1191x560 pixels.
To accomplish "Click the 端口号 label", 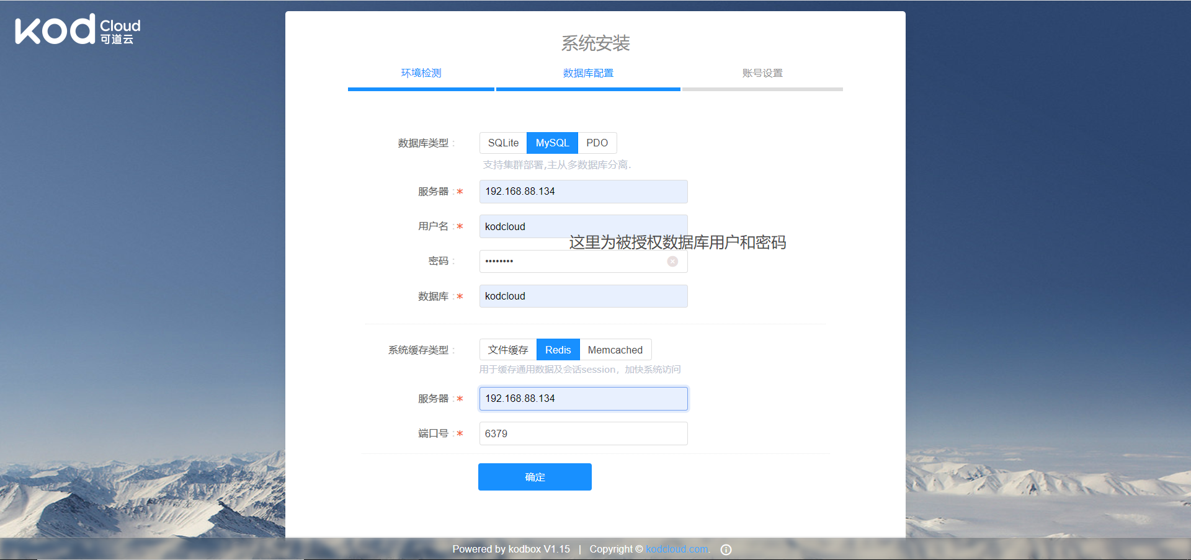I will click(433, 433).
